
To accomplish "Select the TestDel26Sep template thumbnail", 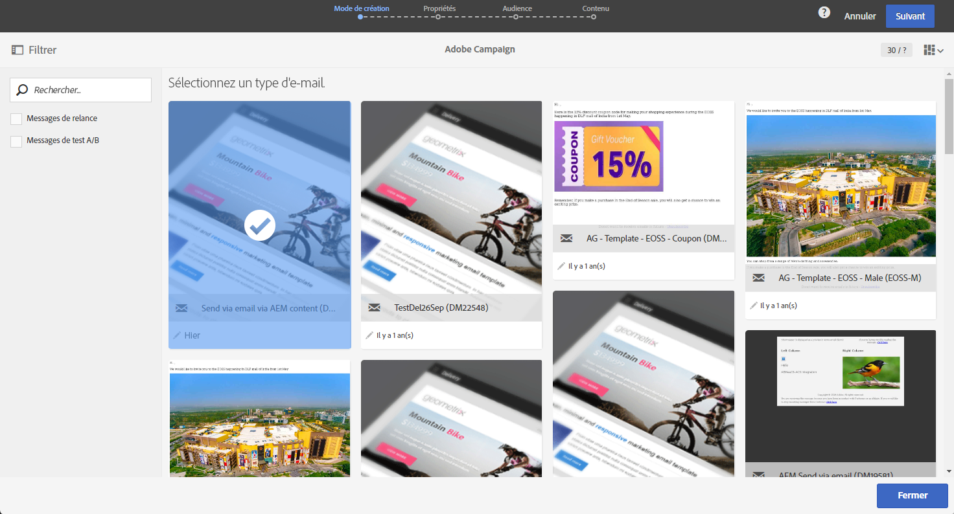I will (x=451, y=197).
